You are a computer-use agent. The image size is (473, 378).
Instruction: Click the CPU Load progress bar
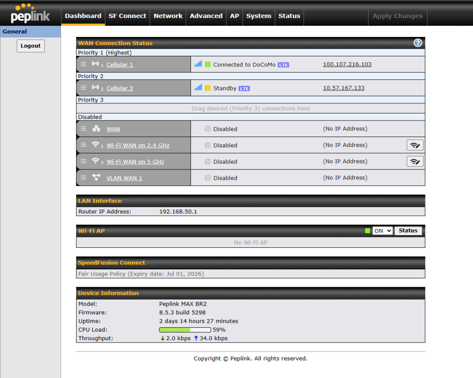[185, 330]
